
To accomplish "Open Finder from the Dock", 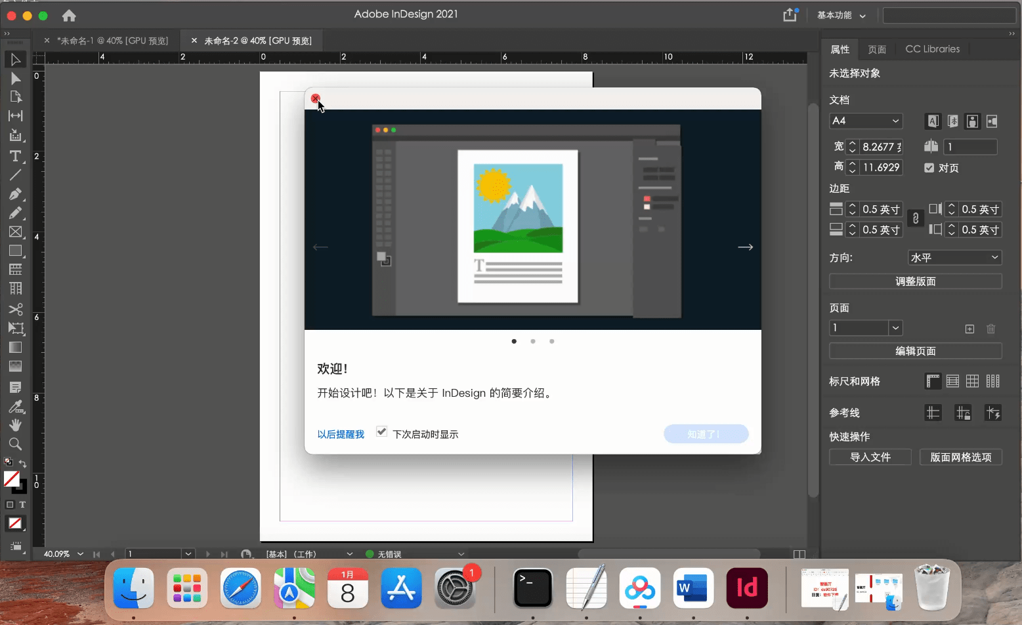I will point(134,588).
